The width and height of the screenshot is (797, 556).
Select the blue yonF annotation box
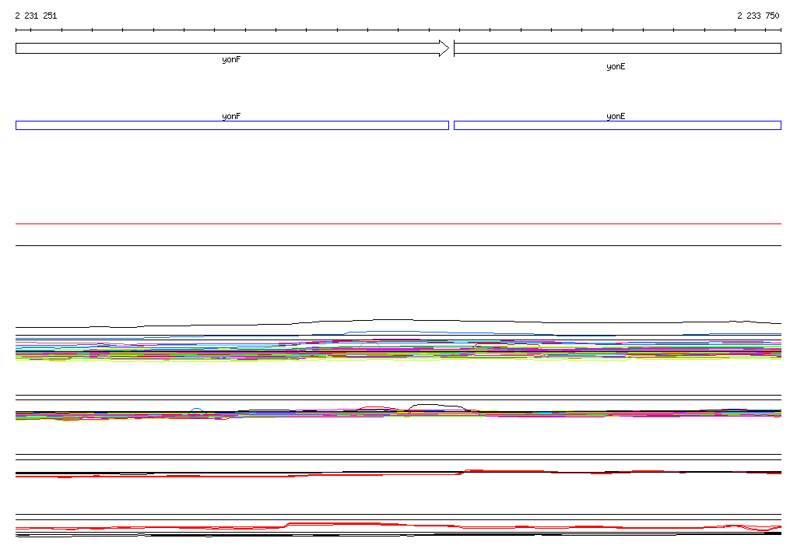(x=232, y=125)
